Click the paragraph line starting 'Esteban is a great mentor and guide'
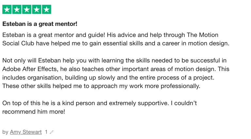The height and width of the screenshot is (139, 251). point(110,35)
